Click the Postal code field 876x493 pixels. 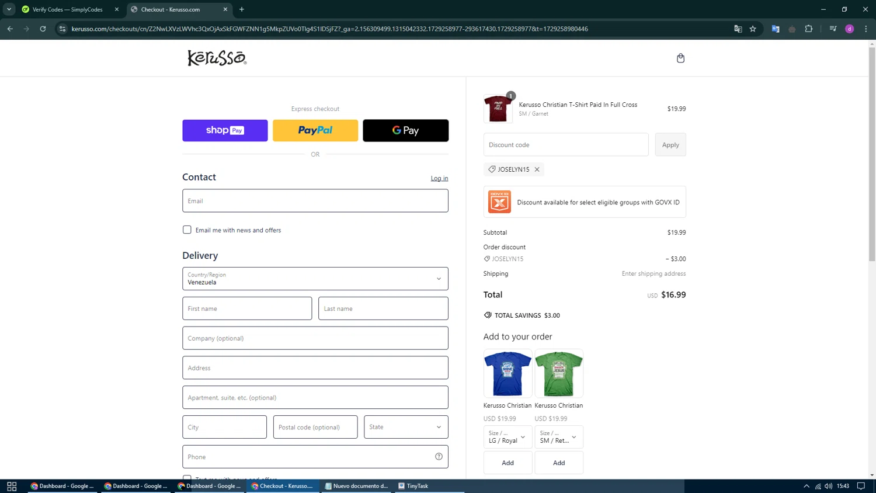pos(315,427)
